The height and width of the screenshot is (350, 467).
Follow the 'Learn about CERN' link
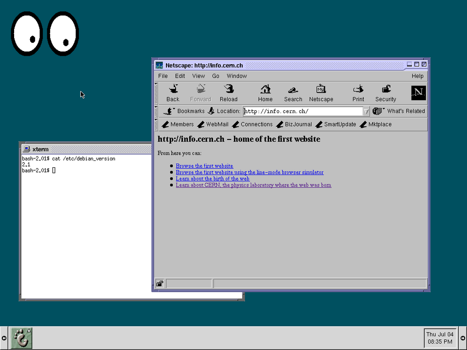point(253,185)
